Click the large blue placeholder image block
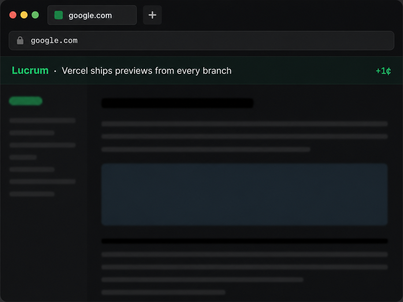This screenshot has width=403, height=302. pos(245,194)
